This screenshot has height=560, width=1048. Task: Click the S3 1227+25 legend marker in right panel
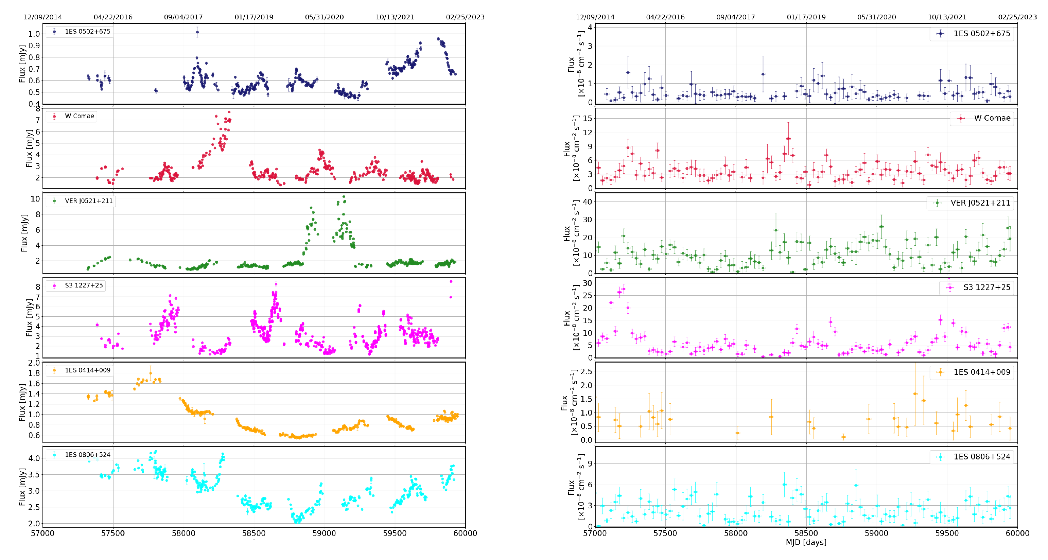950,287
